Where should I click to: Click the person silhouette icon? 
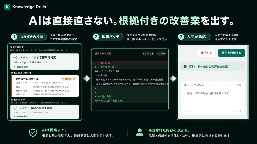pos(140,132)
